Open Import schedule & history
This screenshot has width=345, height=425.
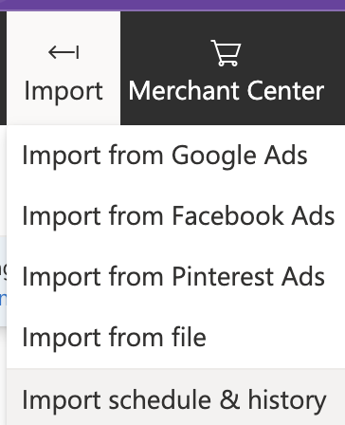click(175, 397)
